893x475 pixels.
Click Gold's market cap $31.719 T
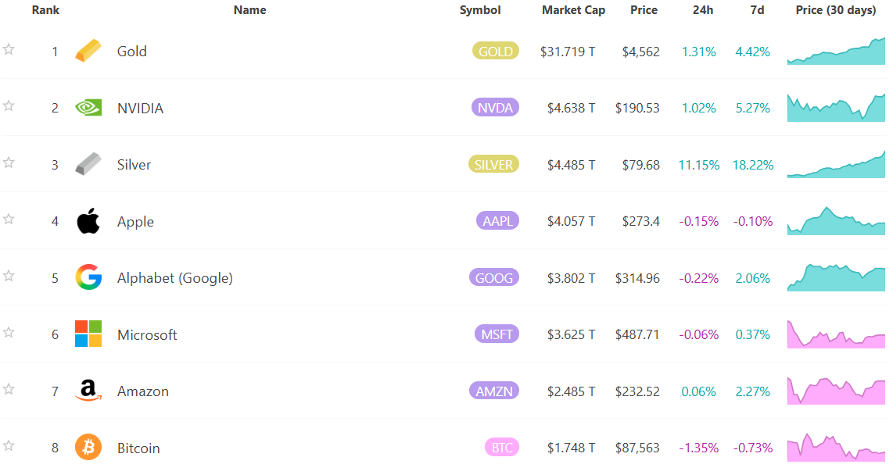click(x=568, y=52)
